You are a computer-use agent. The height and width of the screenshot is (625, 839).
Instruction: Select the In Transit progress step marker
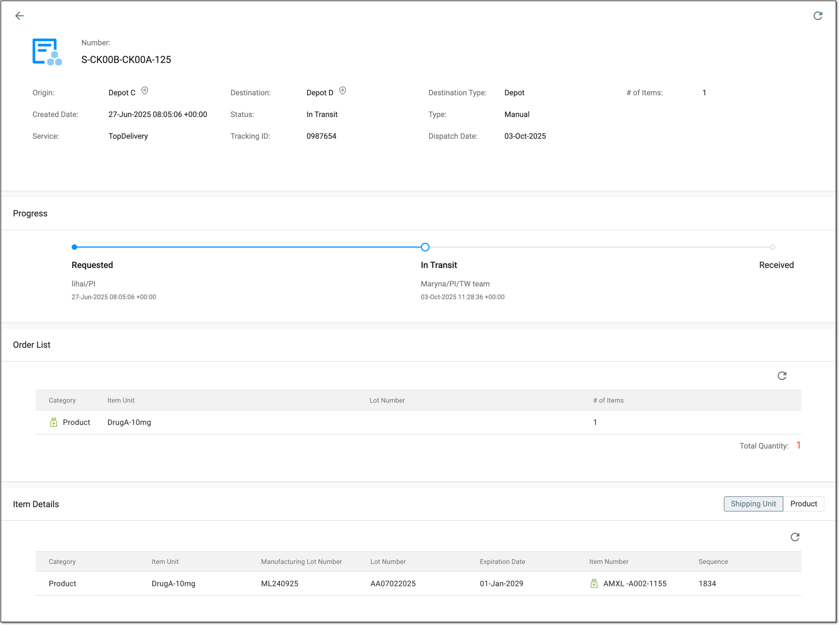(425, 247)
